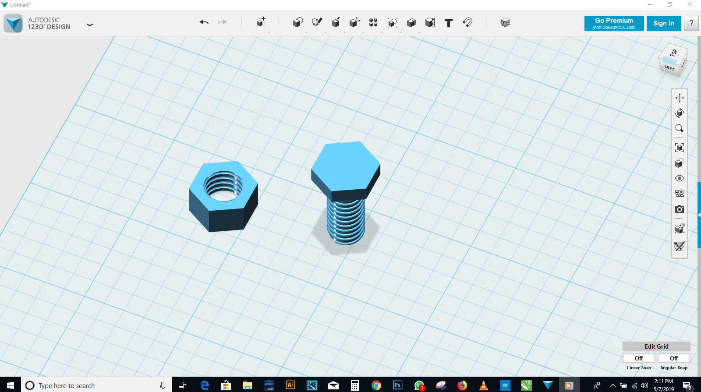Click the Fit to view icon
The width and height of the screenshot is (701, 392).
680,148
